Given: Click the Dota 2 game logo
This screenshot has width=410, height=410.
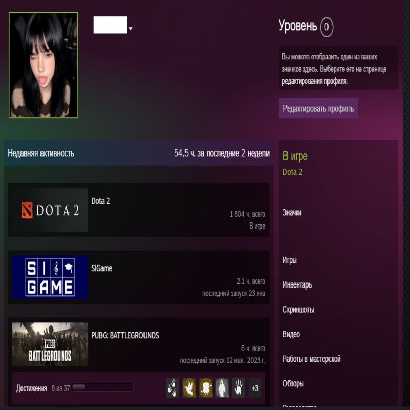Looking at the screenshot, I should coord(50,210).
